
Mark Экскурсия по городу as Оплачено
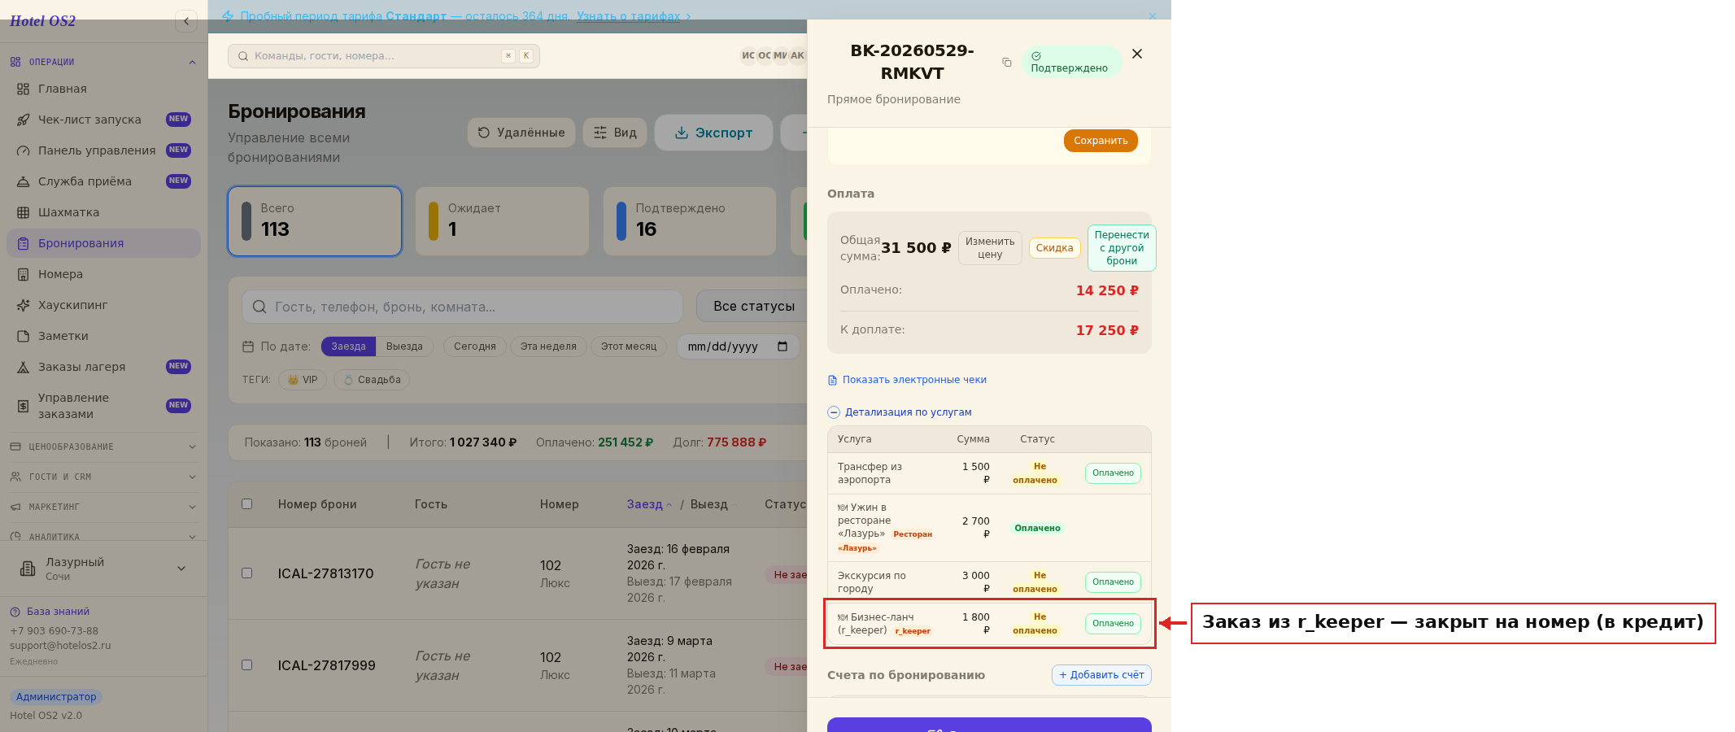click(1113, 582)
